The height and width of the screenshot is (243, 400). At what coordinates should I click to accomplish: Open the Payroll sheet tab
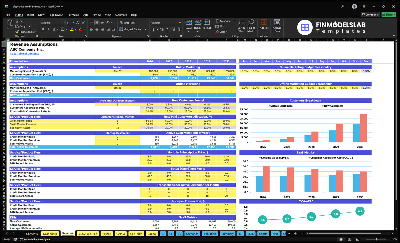(107, 234)
